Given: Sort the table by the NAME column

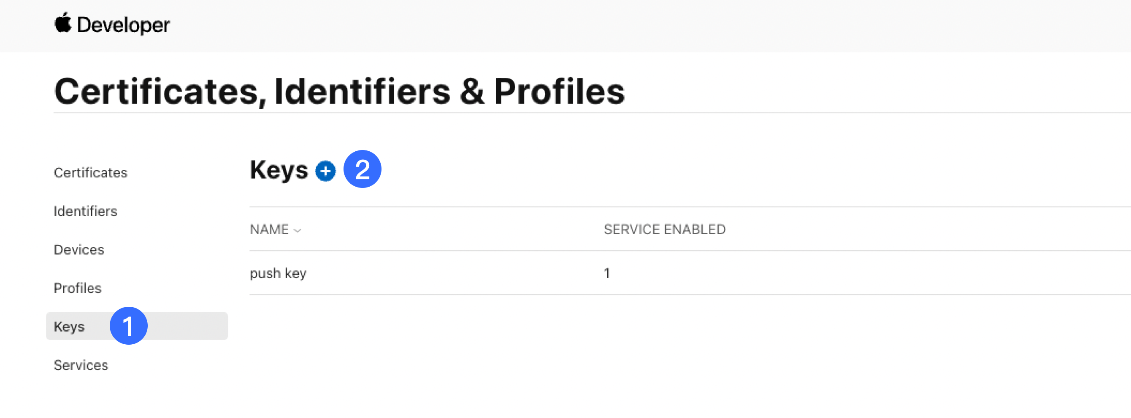Looking at the screenshot, I should [269, 230].
